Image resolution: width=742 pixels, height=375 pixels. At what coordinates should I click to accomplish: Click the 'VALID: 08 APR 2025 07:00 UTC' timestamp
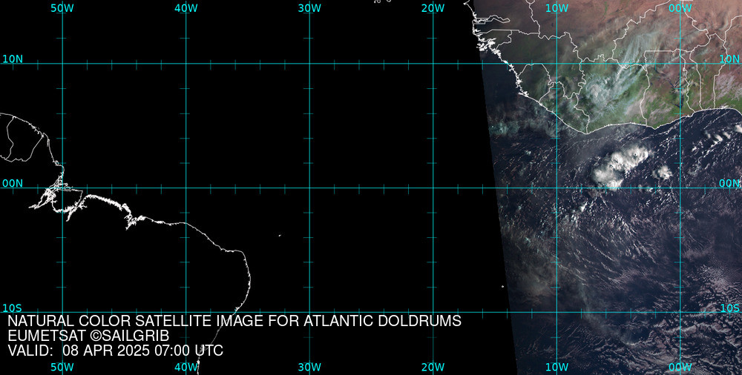tap(116, 351)
